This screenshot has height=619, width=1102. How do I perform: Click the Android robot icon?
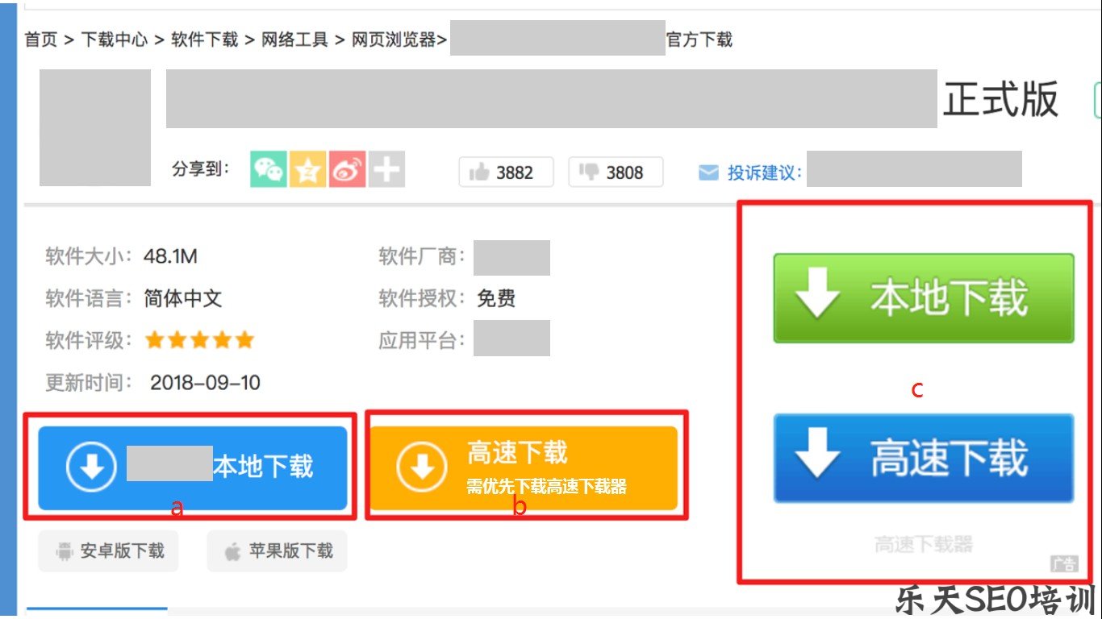point(64,551)
